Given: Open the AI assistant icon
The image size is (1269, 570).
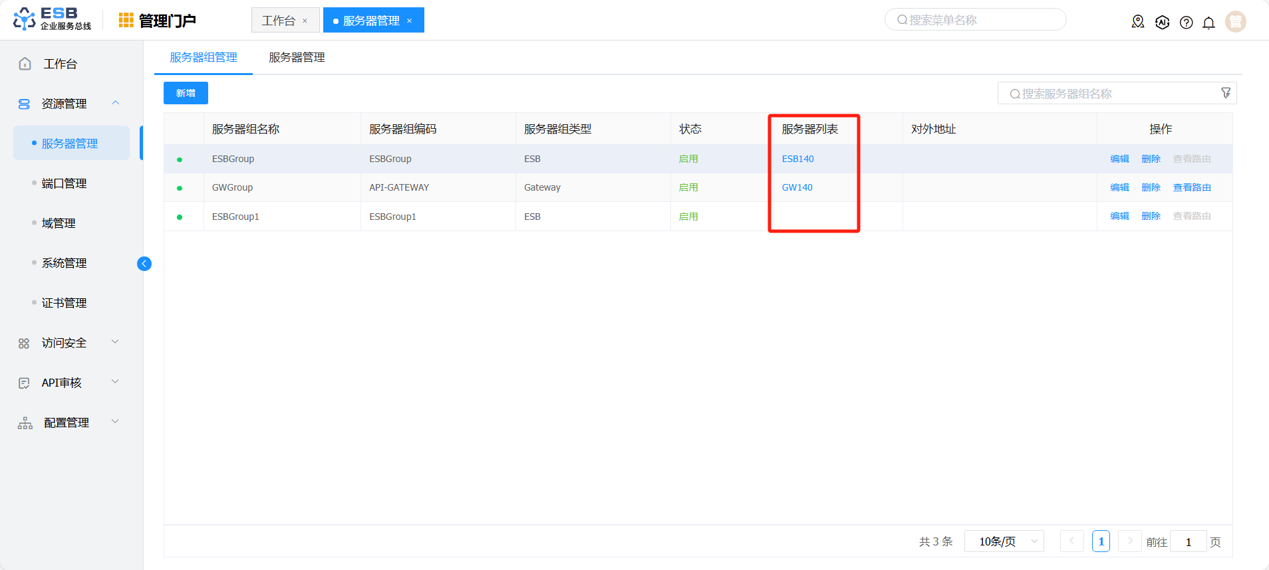Looking at the screenshot, I should coord(1162,22).
